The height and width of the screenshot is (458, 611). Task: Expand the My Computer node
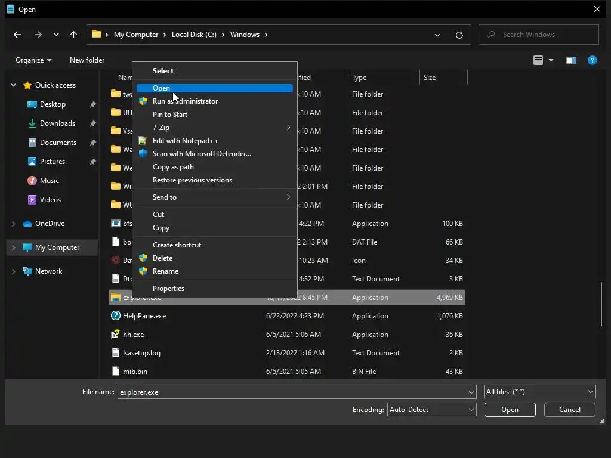[x=13, y=247]
